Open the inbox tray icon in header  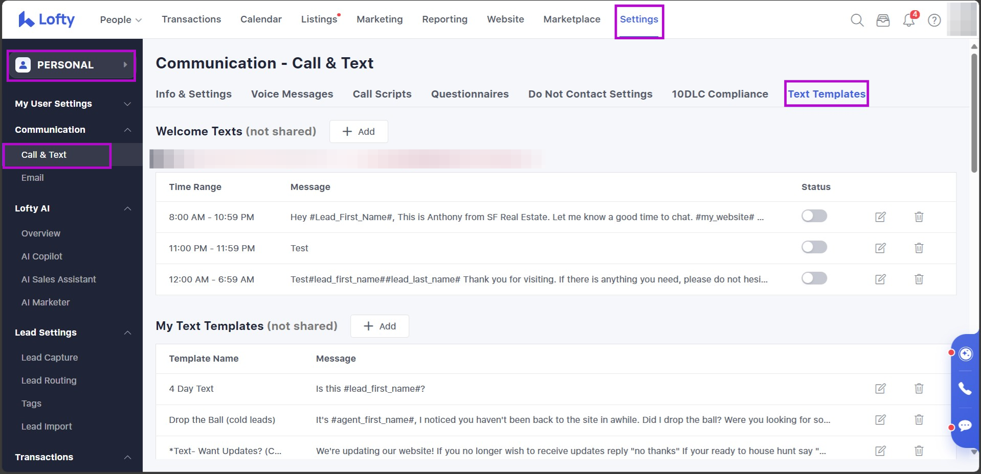883,20
